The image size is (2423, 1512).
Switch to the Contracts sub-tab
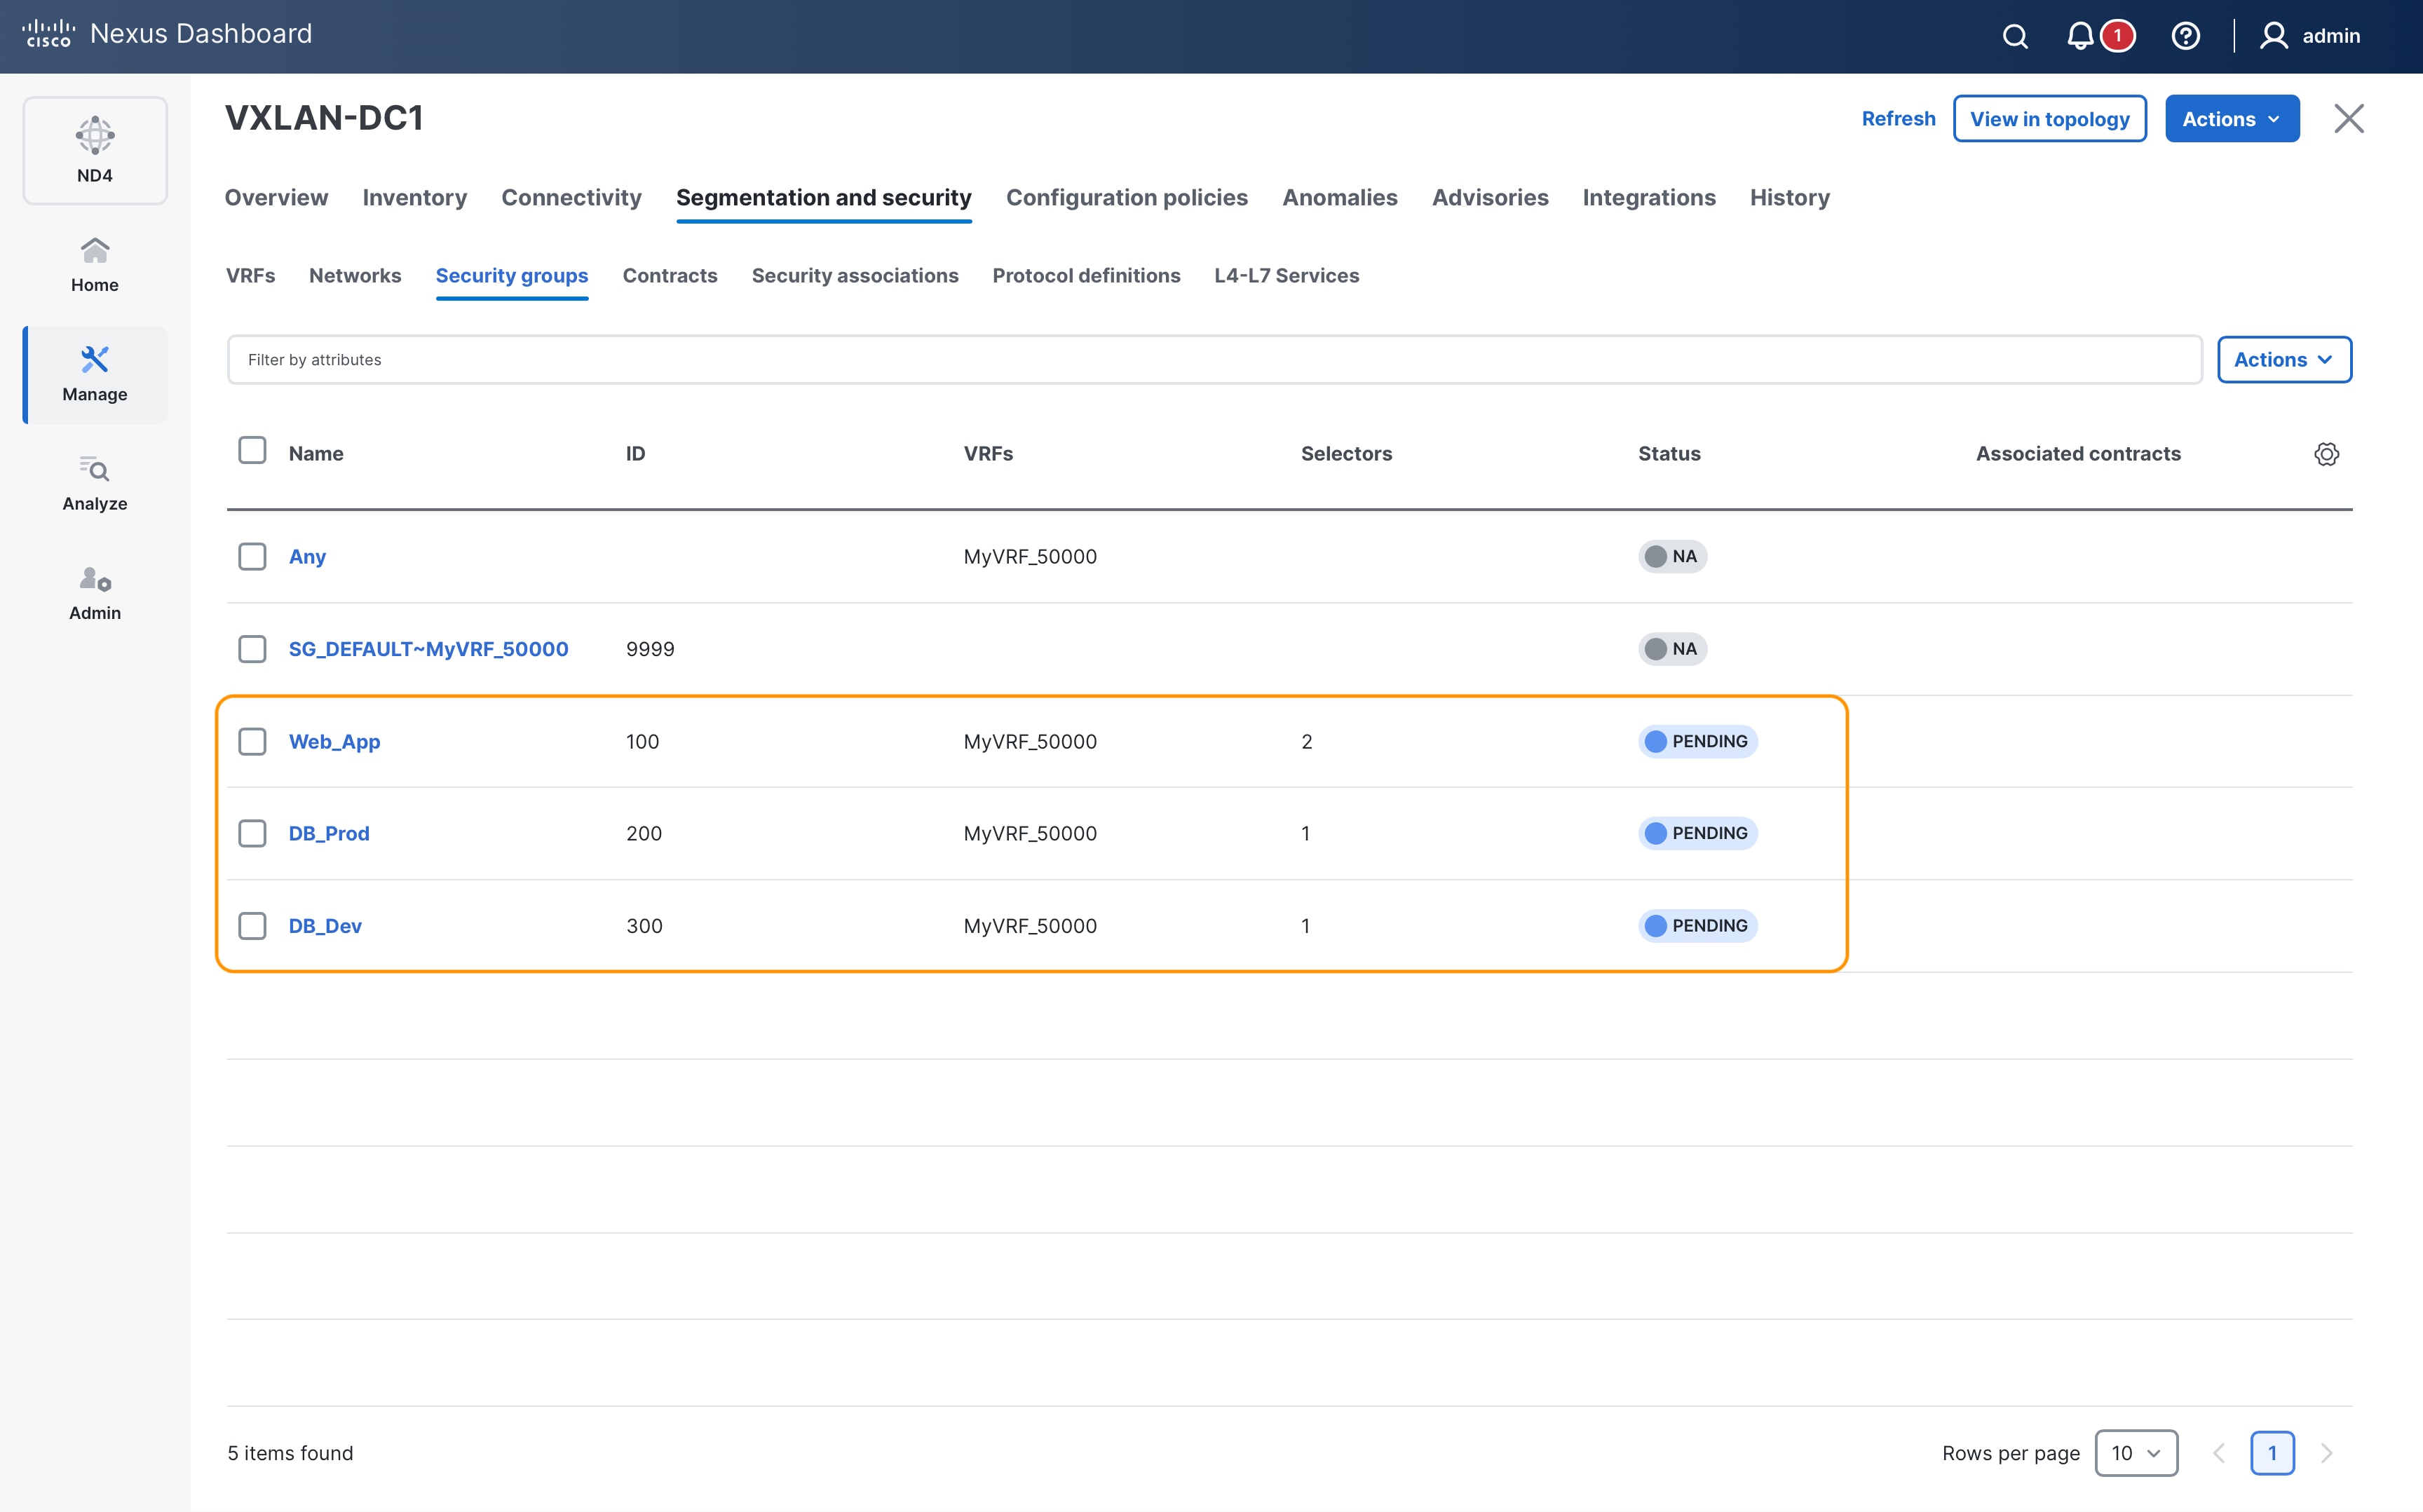669,275
